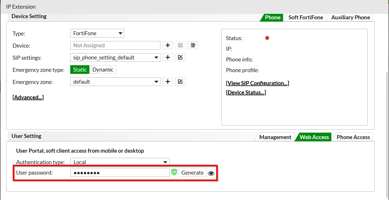Edit the default emergency zone

point(180,82)
